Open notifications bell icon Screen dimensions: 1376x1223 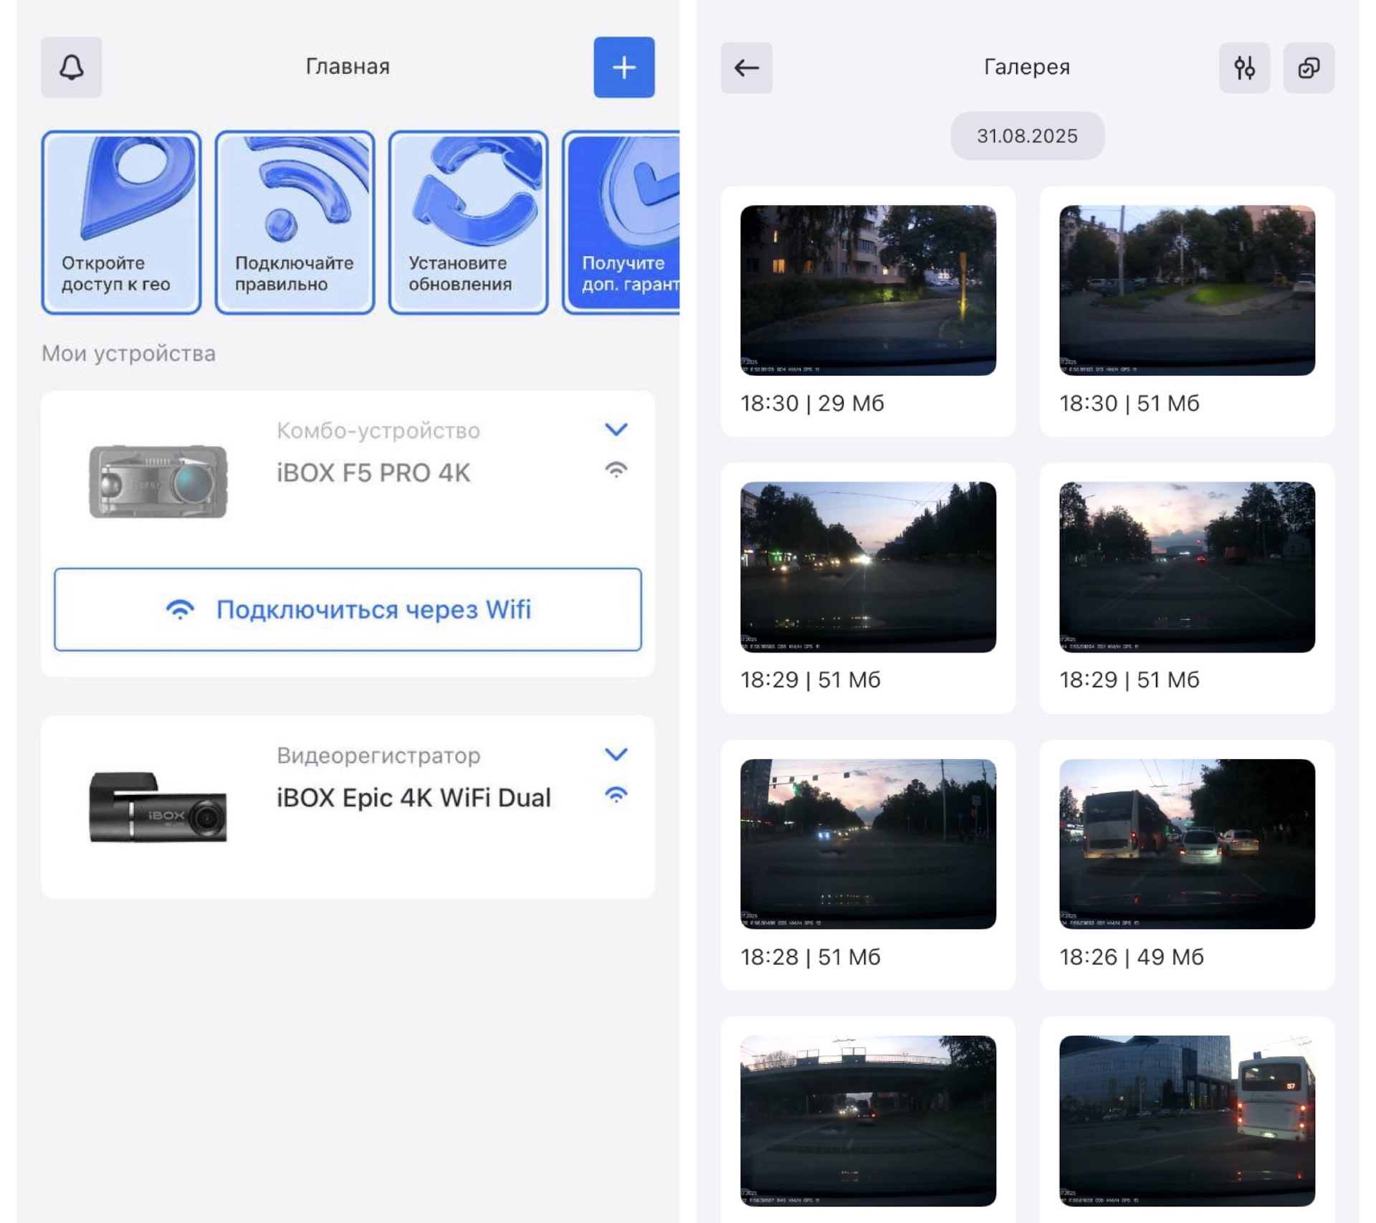point(71,67)
